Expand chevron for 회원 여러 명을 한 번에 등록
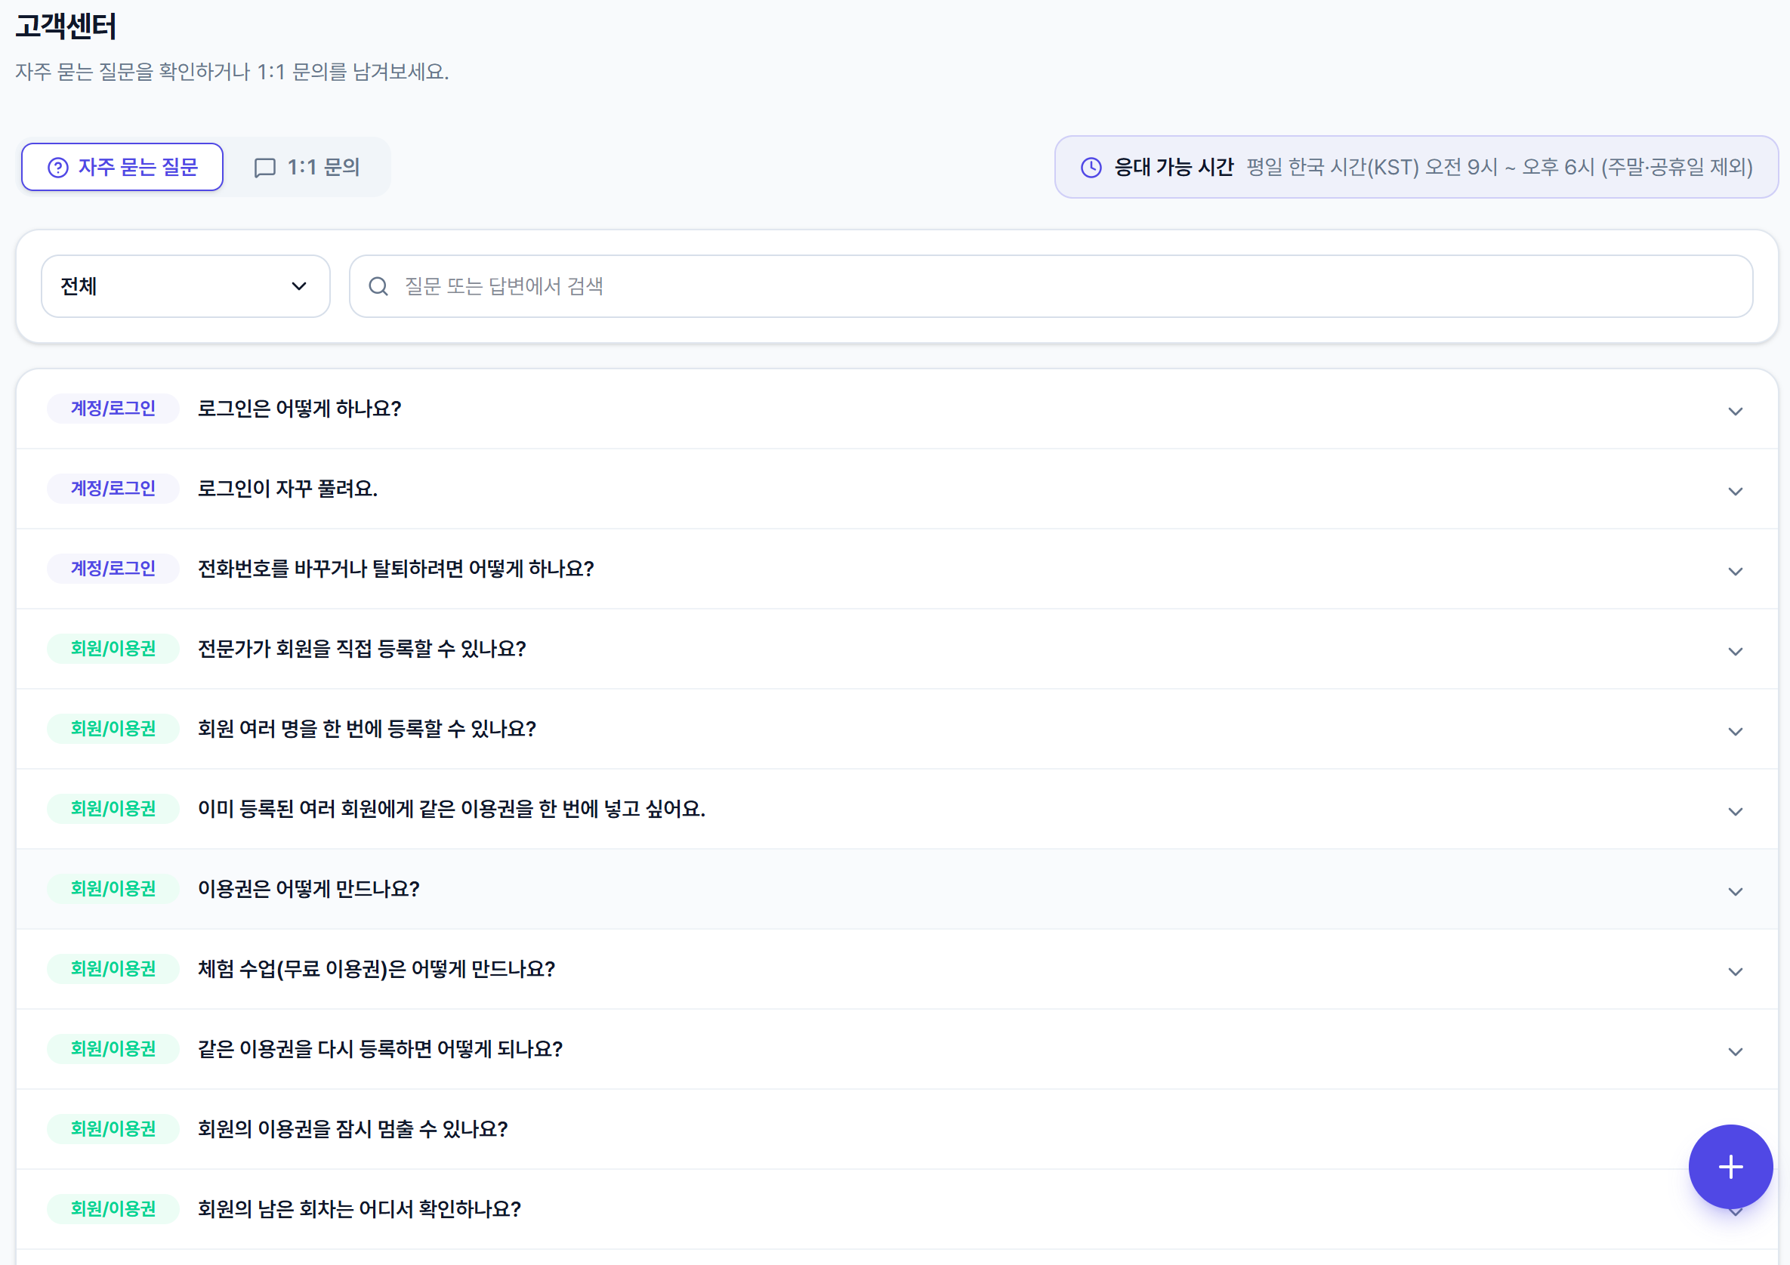The width and height of the screenshot is (1790, 1265). 1736,731
